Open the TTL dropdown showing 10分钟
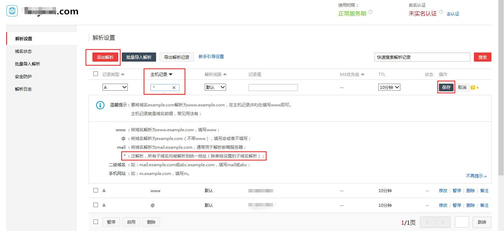Image resolution: width=504 pixels, height=231 pixels. 389,87
